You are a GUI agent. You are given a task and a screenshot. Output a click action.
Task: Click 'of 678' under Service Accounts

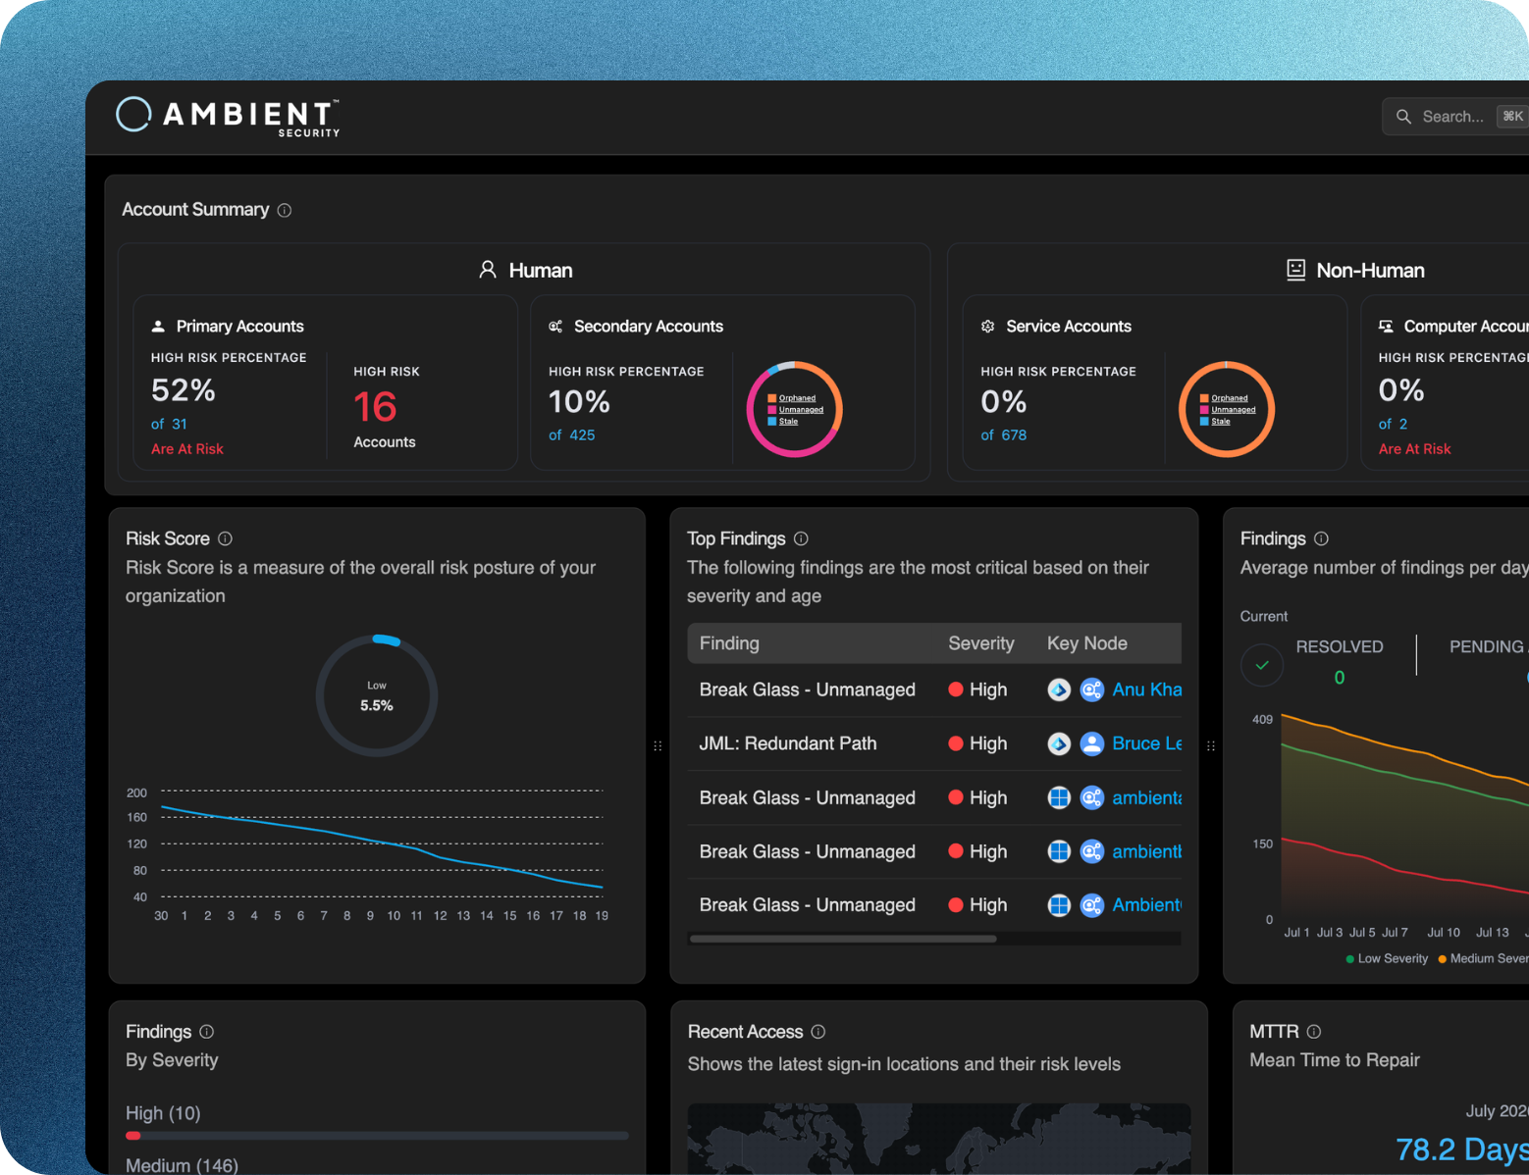point(1004,435)
